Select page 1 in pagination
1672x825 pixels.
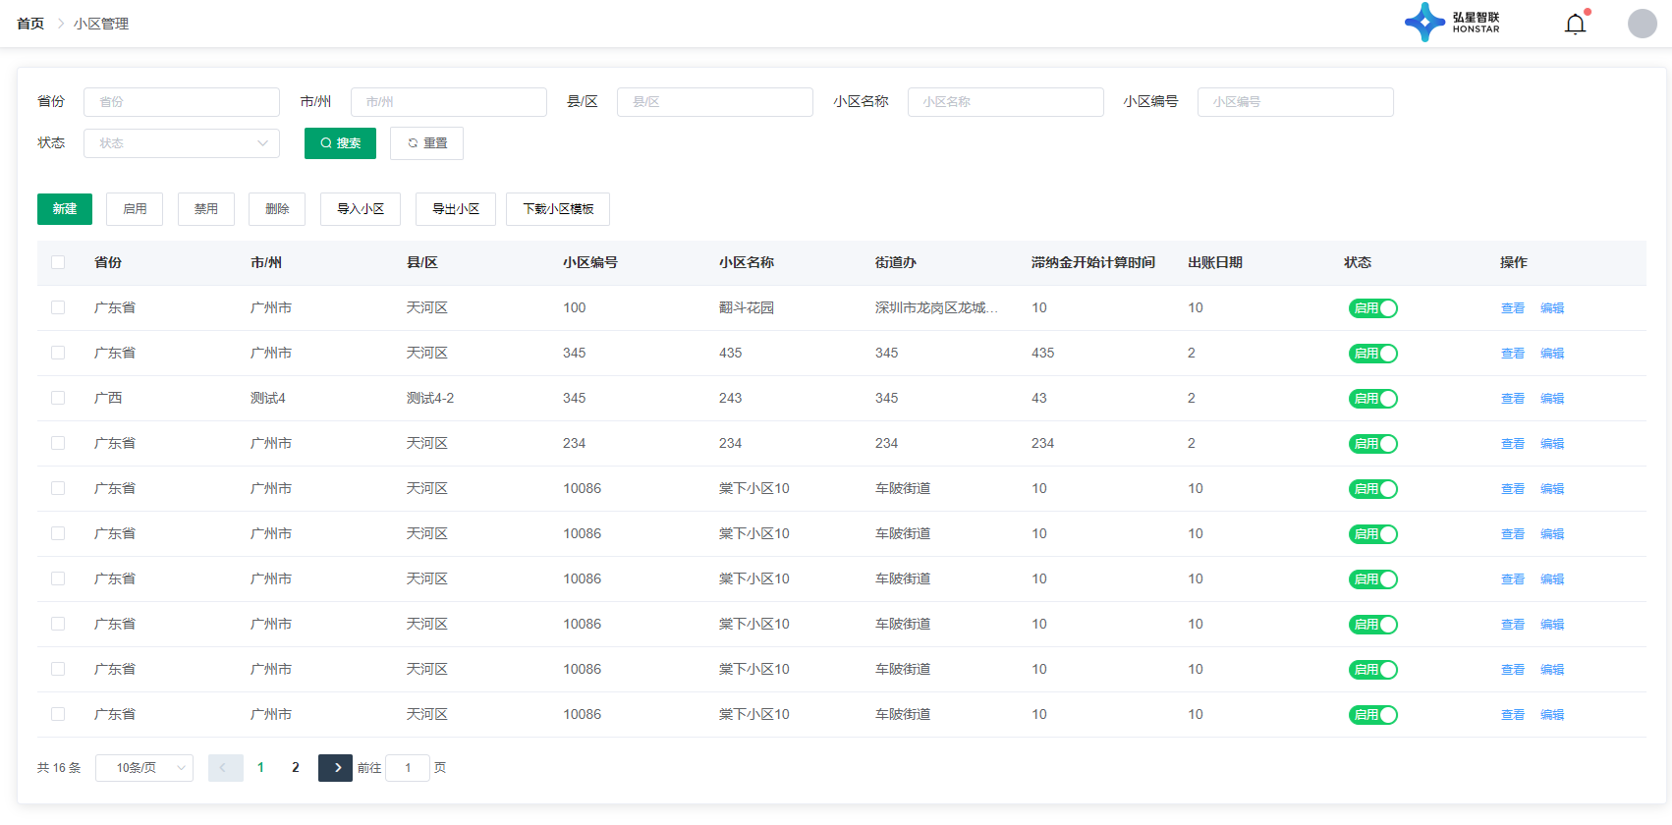(260, 768)
